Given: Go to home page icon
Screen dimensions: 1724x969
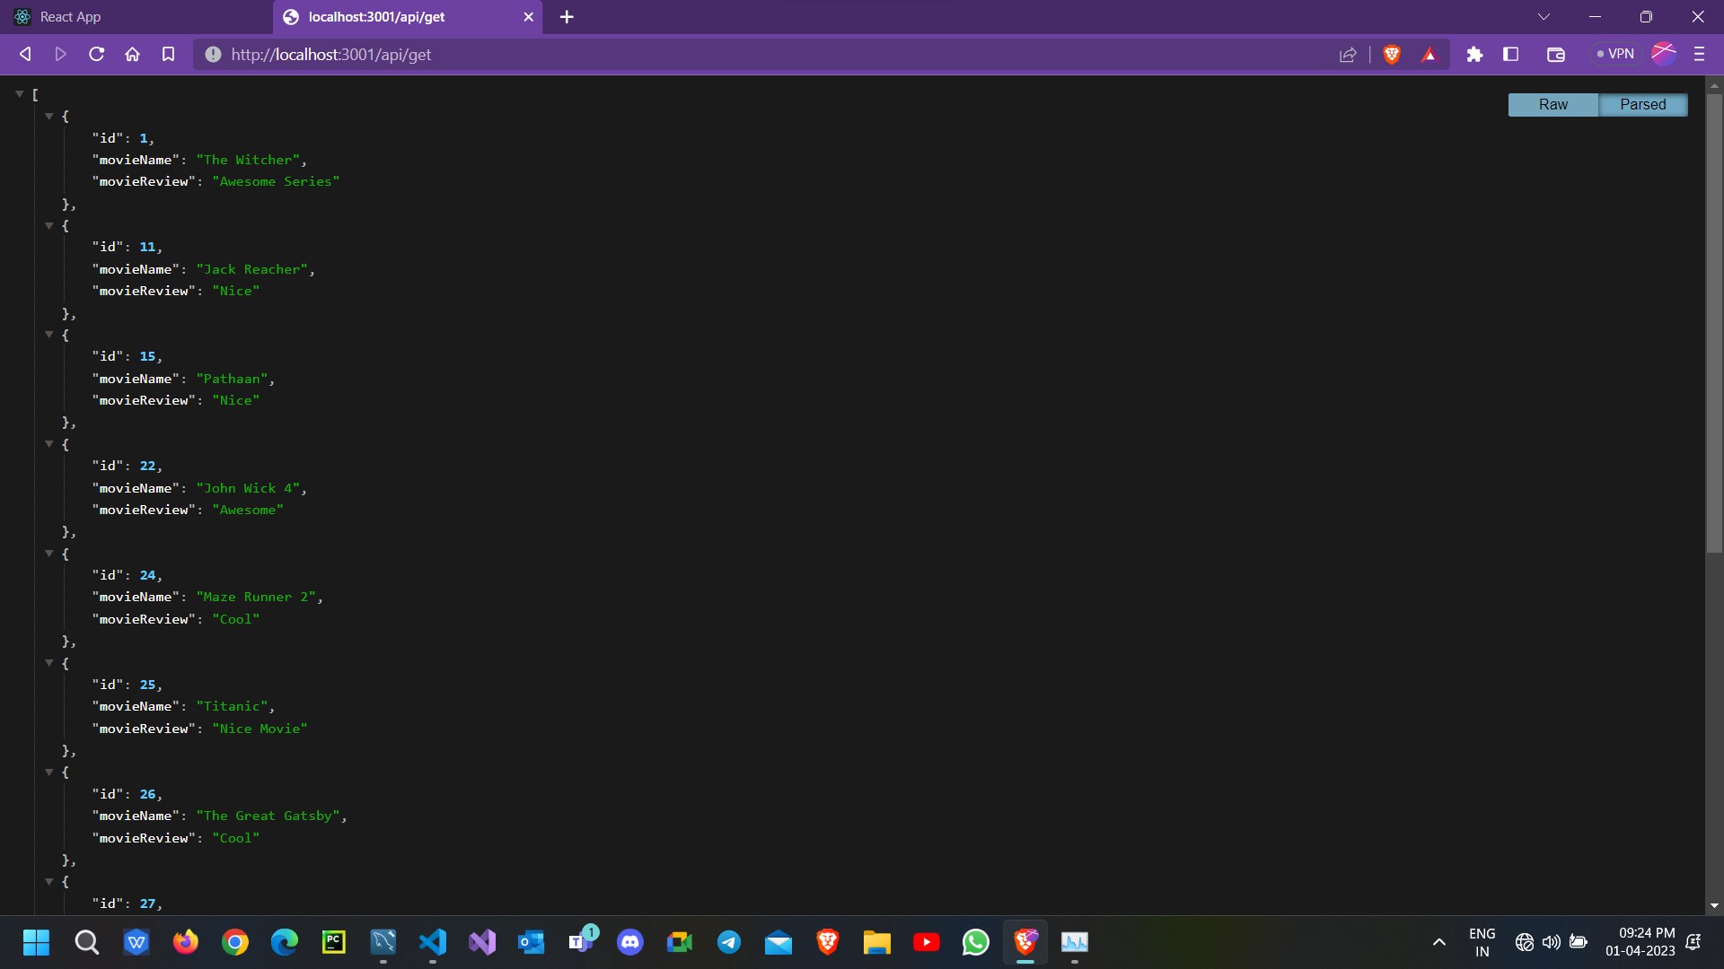Looking at the screenshot, I should coord(133,55).
